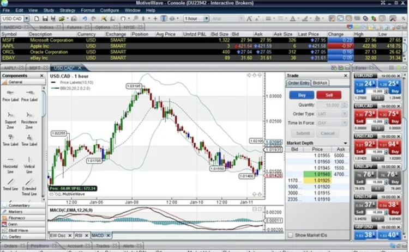Viewport: 409px width, 252px height.
Task: Click the Components panel scrollbar
Action: (44, 104)
